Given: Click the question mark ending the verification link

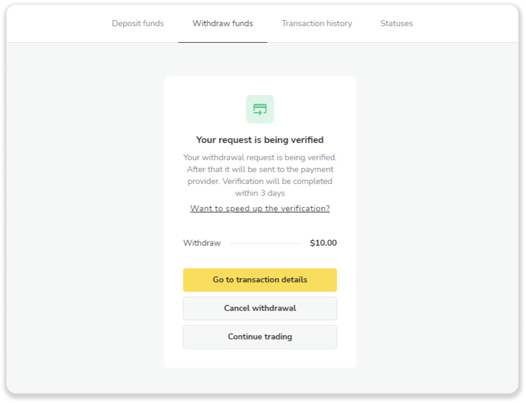Looking at the screenshot, I should pos(327,208).
